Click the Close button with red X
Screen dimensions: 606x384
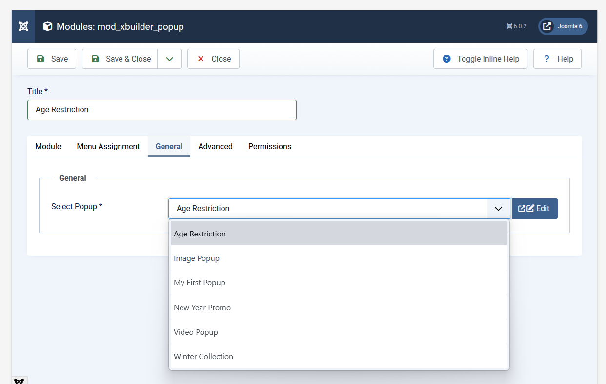(x=213, y=59)
